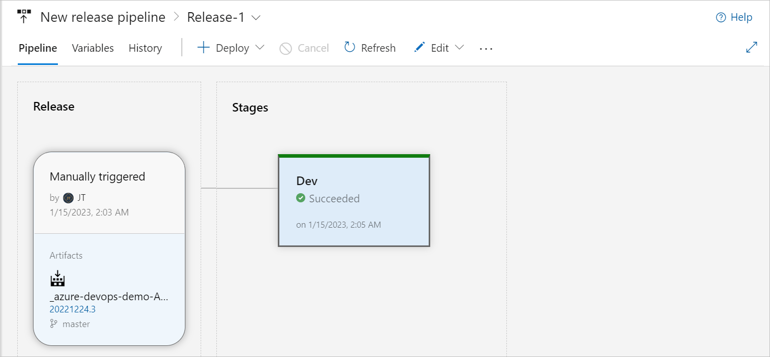
Task: Click the artifact package icon under Artifacts
Action: 57,278
